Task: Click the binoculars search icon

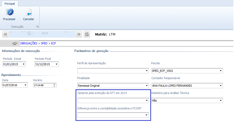Action: click(15, 43)
